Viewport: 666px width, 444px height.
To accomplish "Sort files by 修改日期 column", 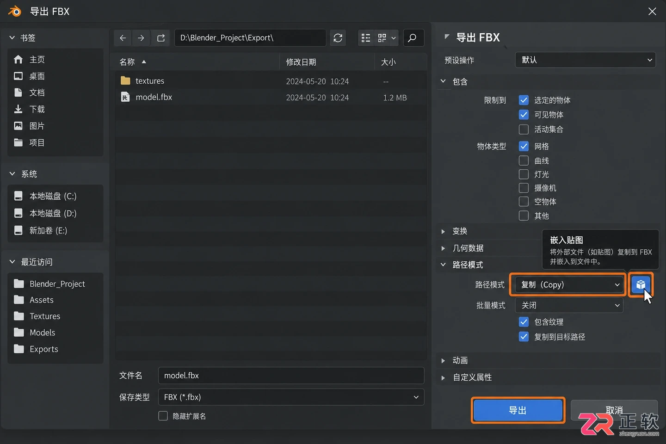I will click(x=327, y=62).
